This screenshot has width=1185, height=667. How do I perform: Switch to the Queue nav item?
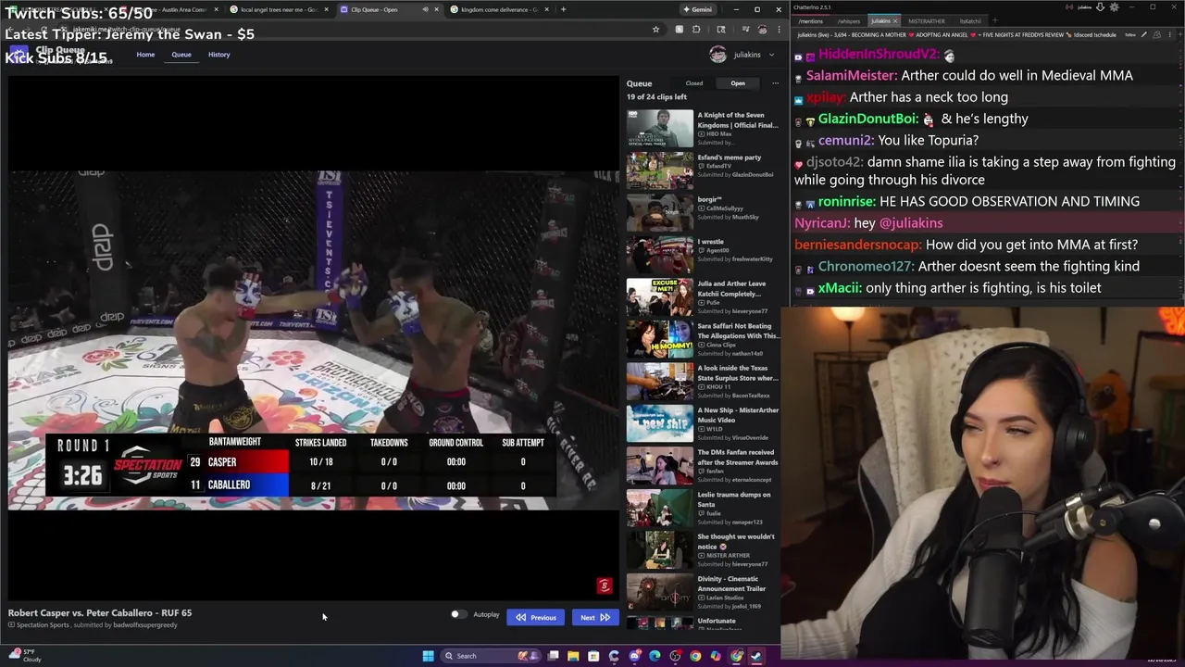181,55
